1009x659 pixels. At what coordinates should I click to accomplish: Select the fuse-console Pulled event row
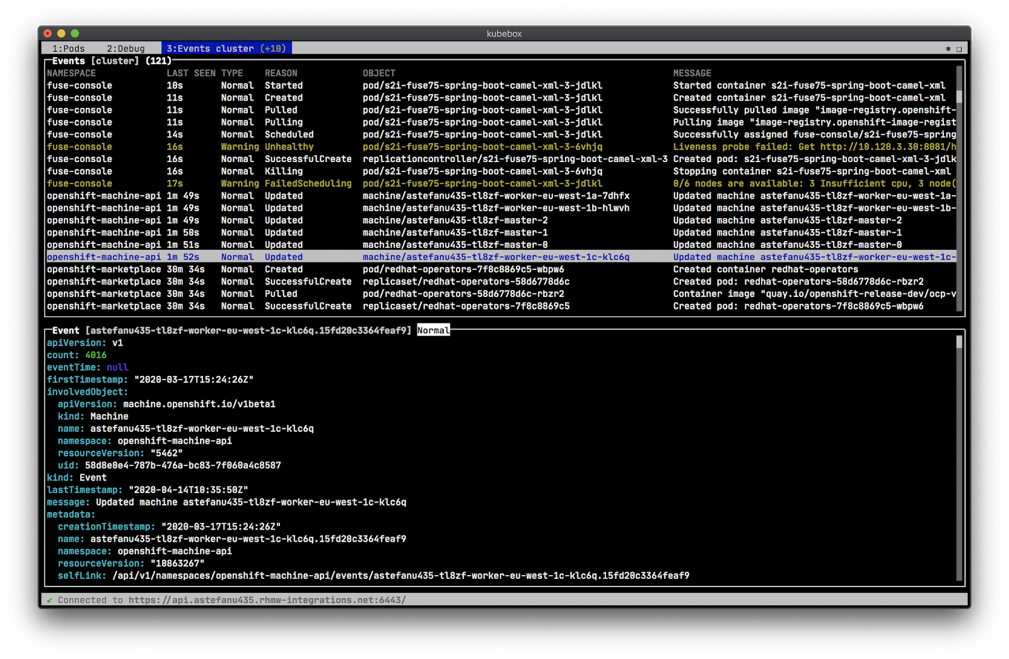coord(501,110)
